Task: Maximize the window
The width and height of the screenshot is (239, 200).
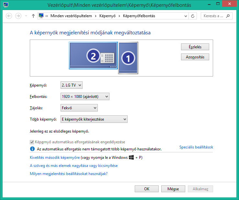Action: [x=218, y=4]
